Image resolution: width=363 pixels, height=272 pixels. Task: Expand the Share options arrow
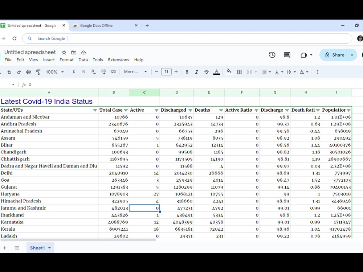[352, 55]
